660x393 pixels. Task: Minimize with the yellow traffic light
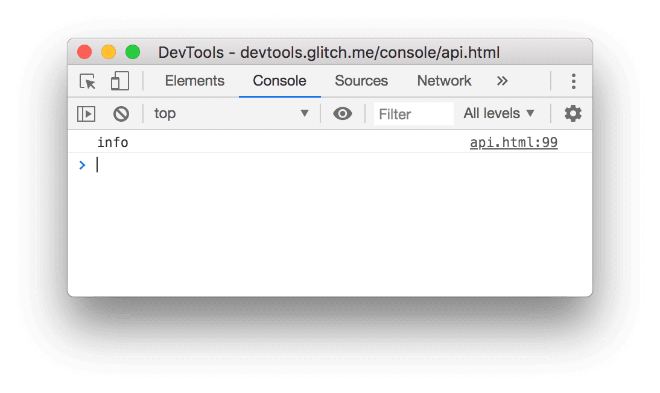109,52
